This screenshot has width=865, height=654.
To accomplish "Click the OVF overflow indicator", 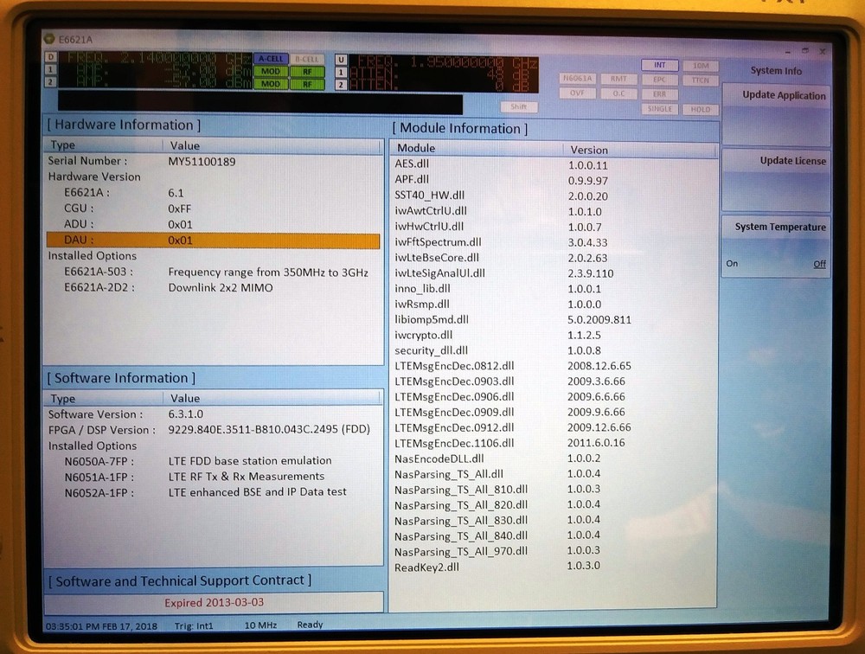I will click(x=578, y=93).
